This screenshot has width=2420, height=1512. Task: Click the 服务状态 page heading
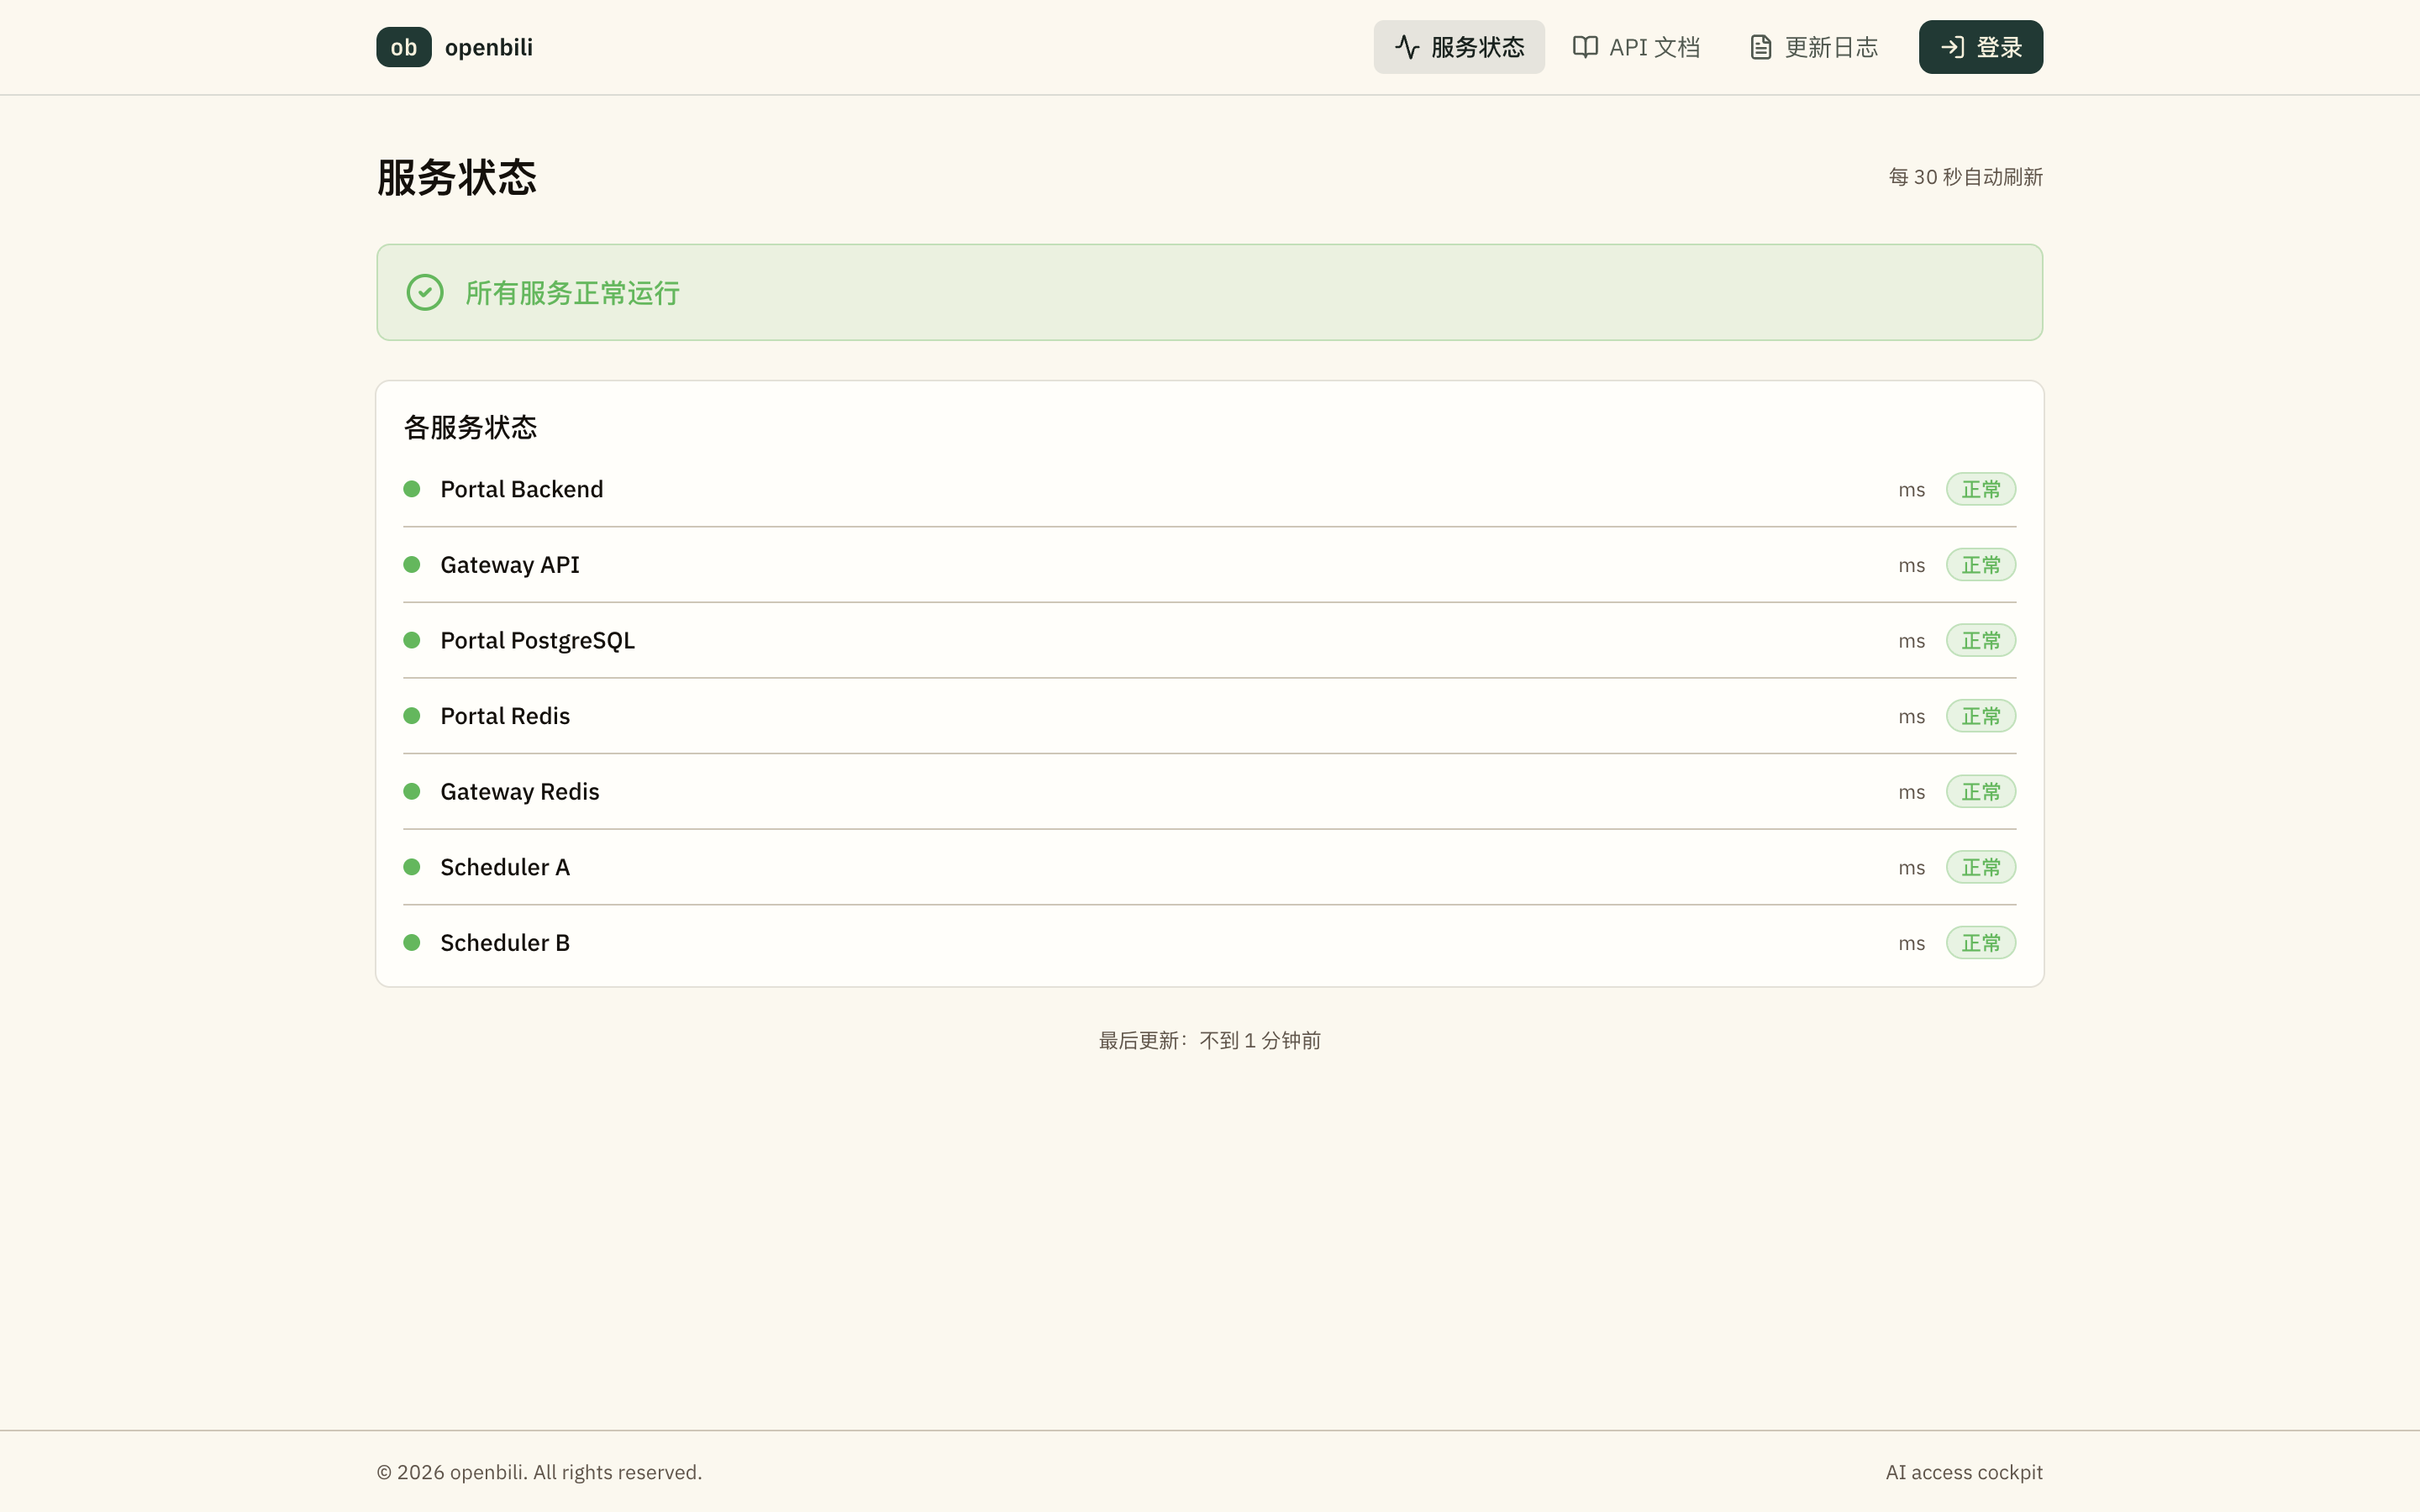[x=456, y=177]
